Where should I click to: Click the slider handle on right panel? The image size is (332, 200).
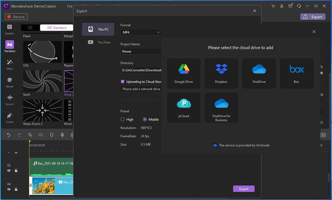[x=322, y=73]
